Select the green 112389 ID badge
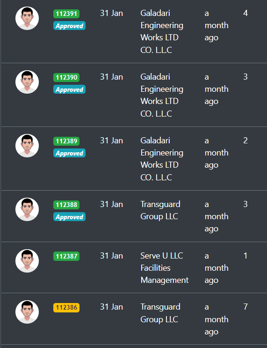Viewport: 267px width, 348px height. point(66,141)
